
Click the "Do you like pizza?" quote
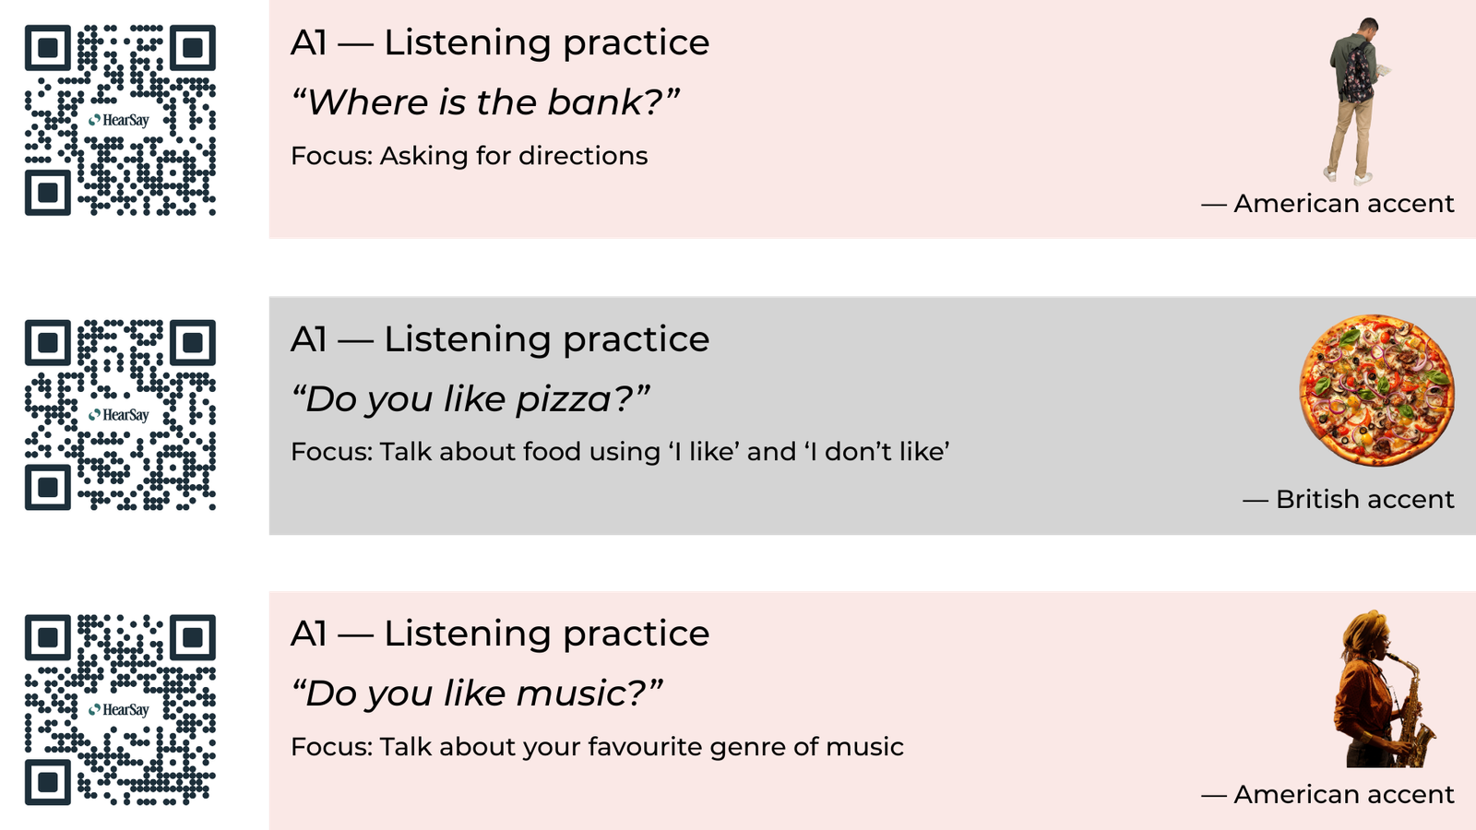pyautogui.click(x=470, y=399)
